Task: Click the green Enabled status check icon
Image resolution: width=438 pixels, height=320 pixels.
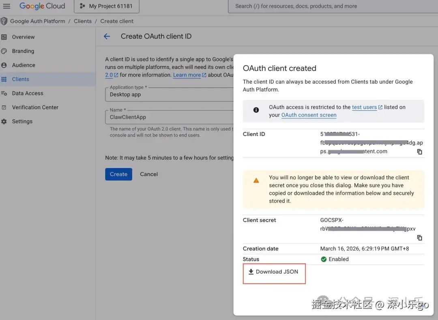Action: click(324, 260)
